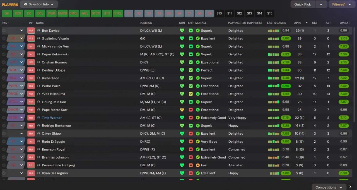Click Pedro Porro's last 5 games form bars
This screenshot has height=190, width=357.
[273, 86]
